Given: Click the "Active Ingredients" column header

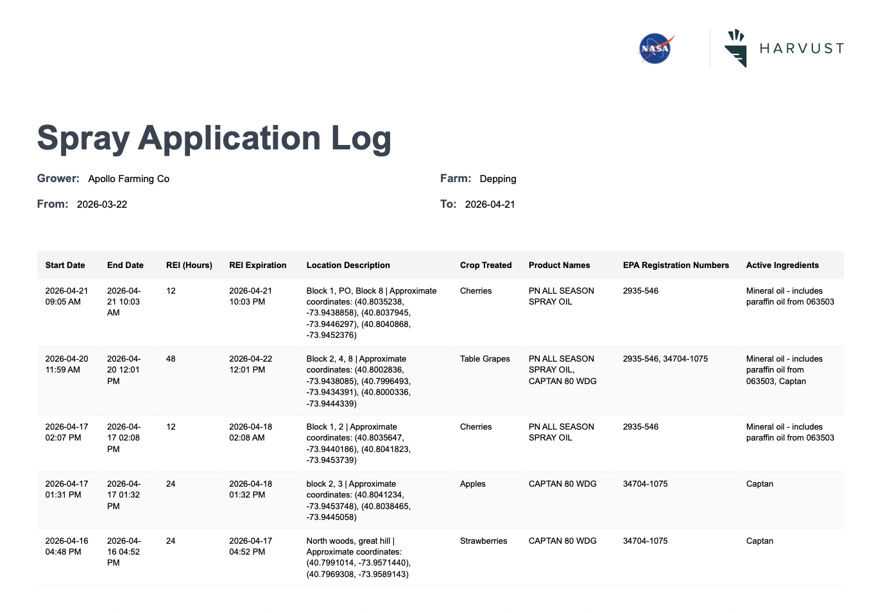Looking at the screenshot, I should [x=782, y=265].
